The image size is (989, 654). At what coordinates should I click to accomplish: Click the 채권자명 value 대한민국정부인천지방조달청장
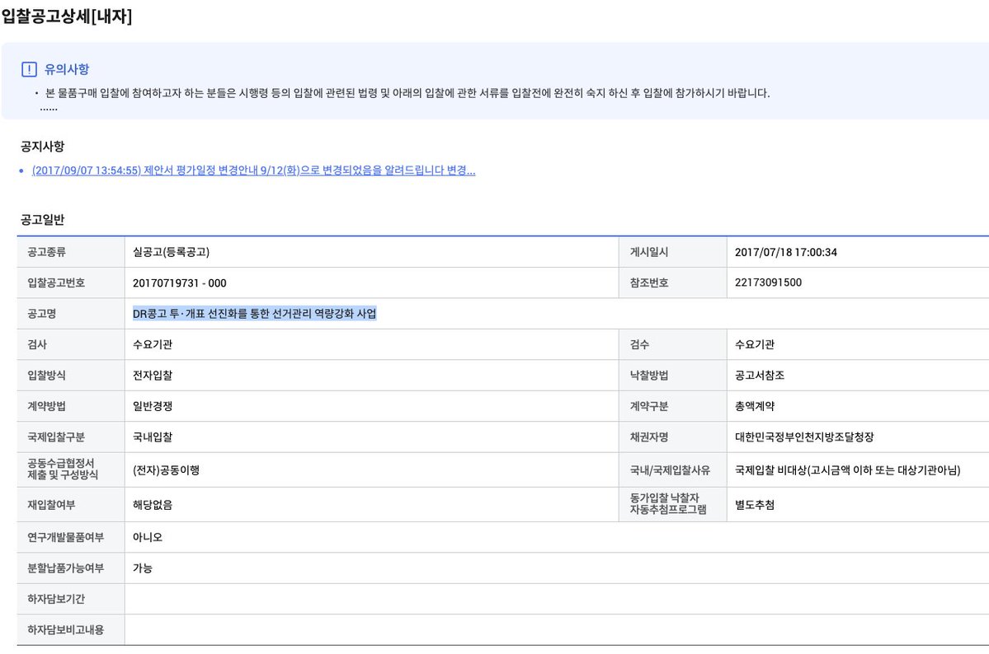coord(804,437)
